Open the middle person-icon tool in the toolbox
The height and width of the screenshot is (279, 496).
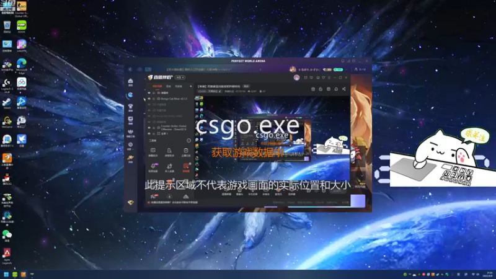[x=169, y=152]
